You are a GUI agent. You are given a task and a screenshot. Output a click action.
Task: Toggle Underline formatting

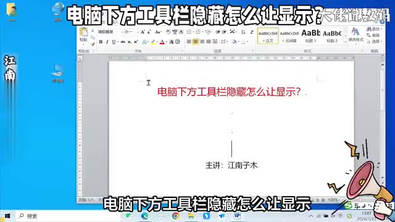[x=114, y=42]
